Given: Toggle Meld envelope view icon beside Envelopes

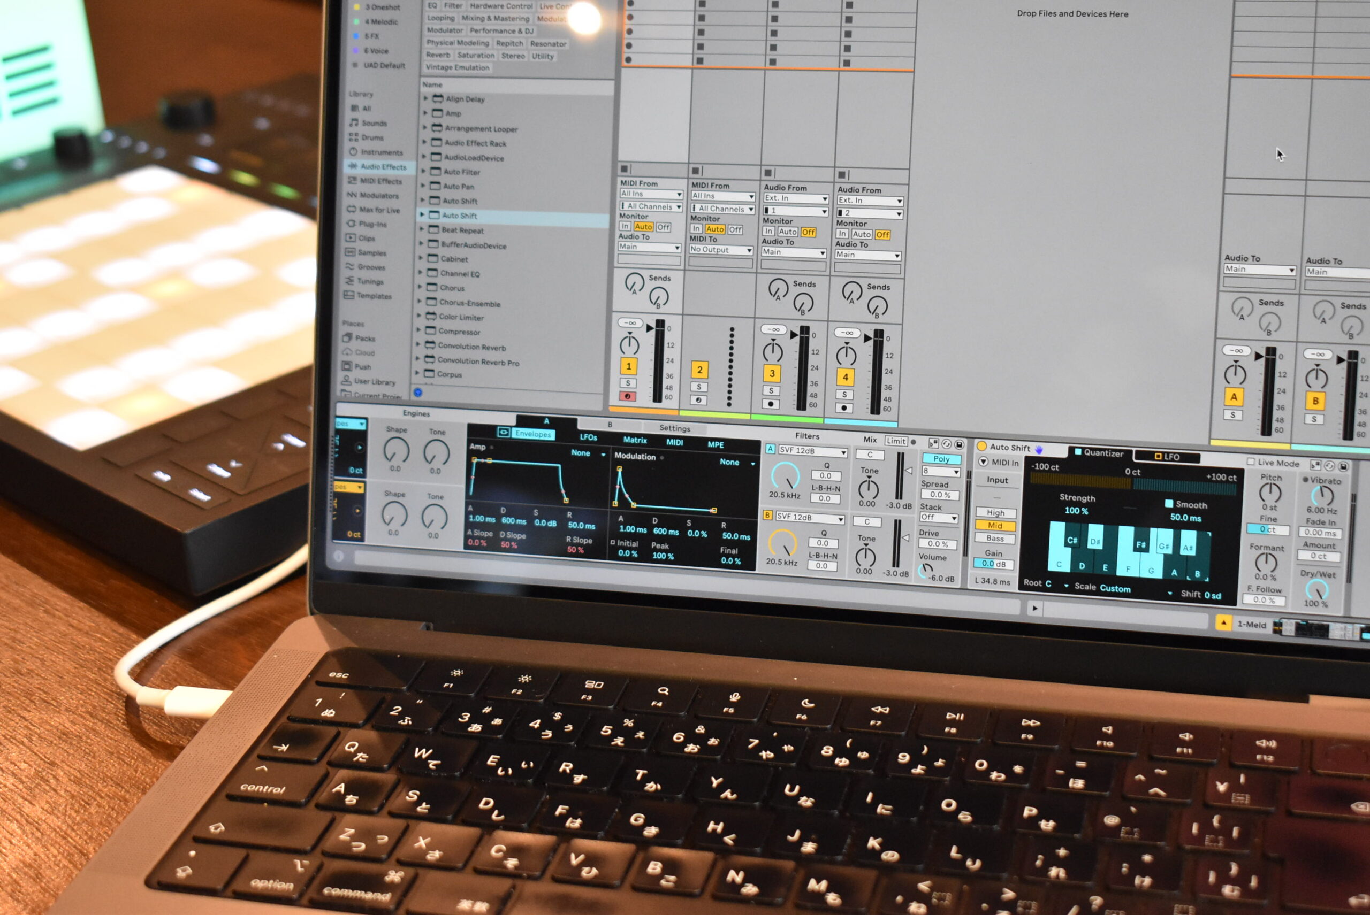Looking at the screenshot, I should click(x=503, y=432).
